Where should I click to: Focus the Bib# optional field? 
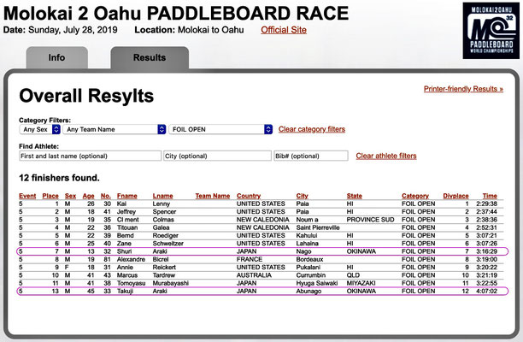(311, 156)
